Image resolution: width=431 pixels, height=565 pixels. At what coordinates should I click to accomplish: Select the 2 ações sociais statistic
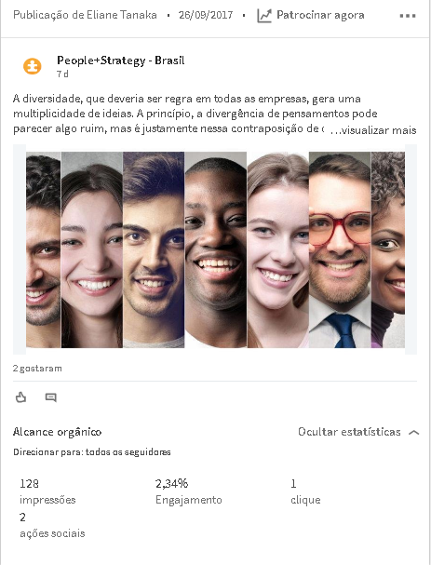52,525
